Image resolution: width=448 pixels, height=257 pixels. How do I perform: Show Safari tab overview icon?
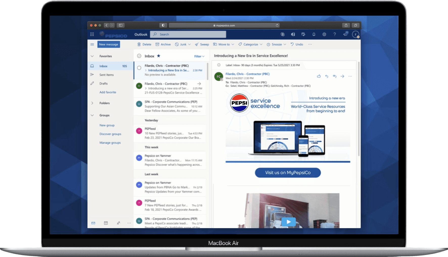(x=355, y=25)
